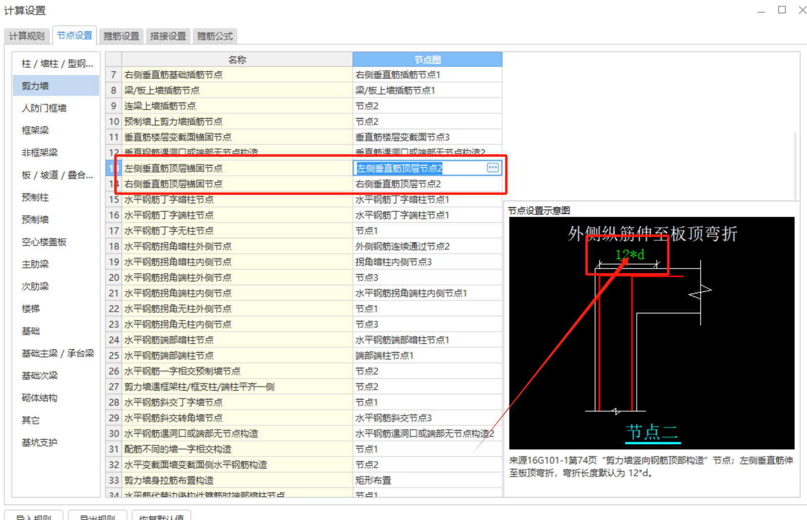Select 基础次梁 in the component list
This screenshot has height=520, width=807.
56,375
